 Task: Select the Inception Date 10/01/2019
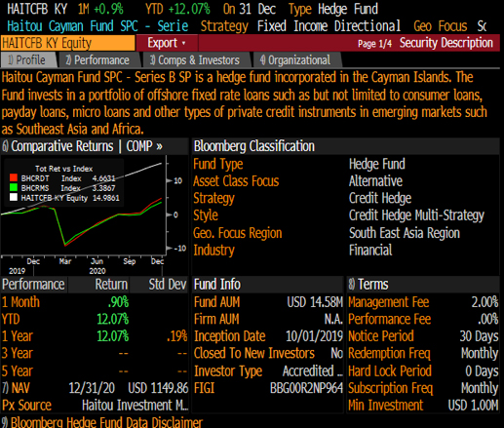click(x=314, y=336)
